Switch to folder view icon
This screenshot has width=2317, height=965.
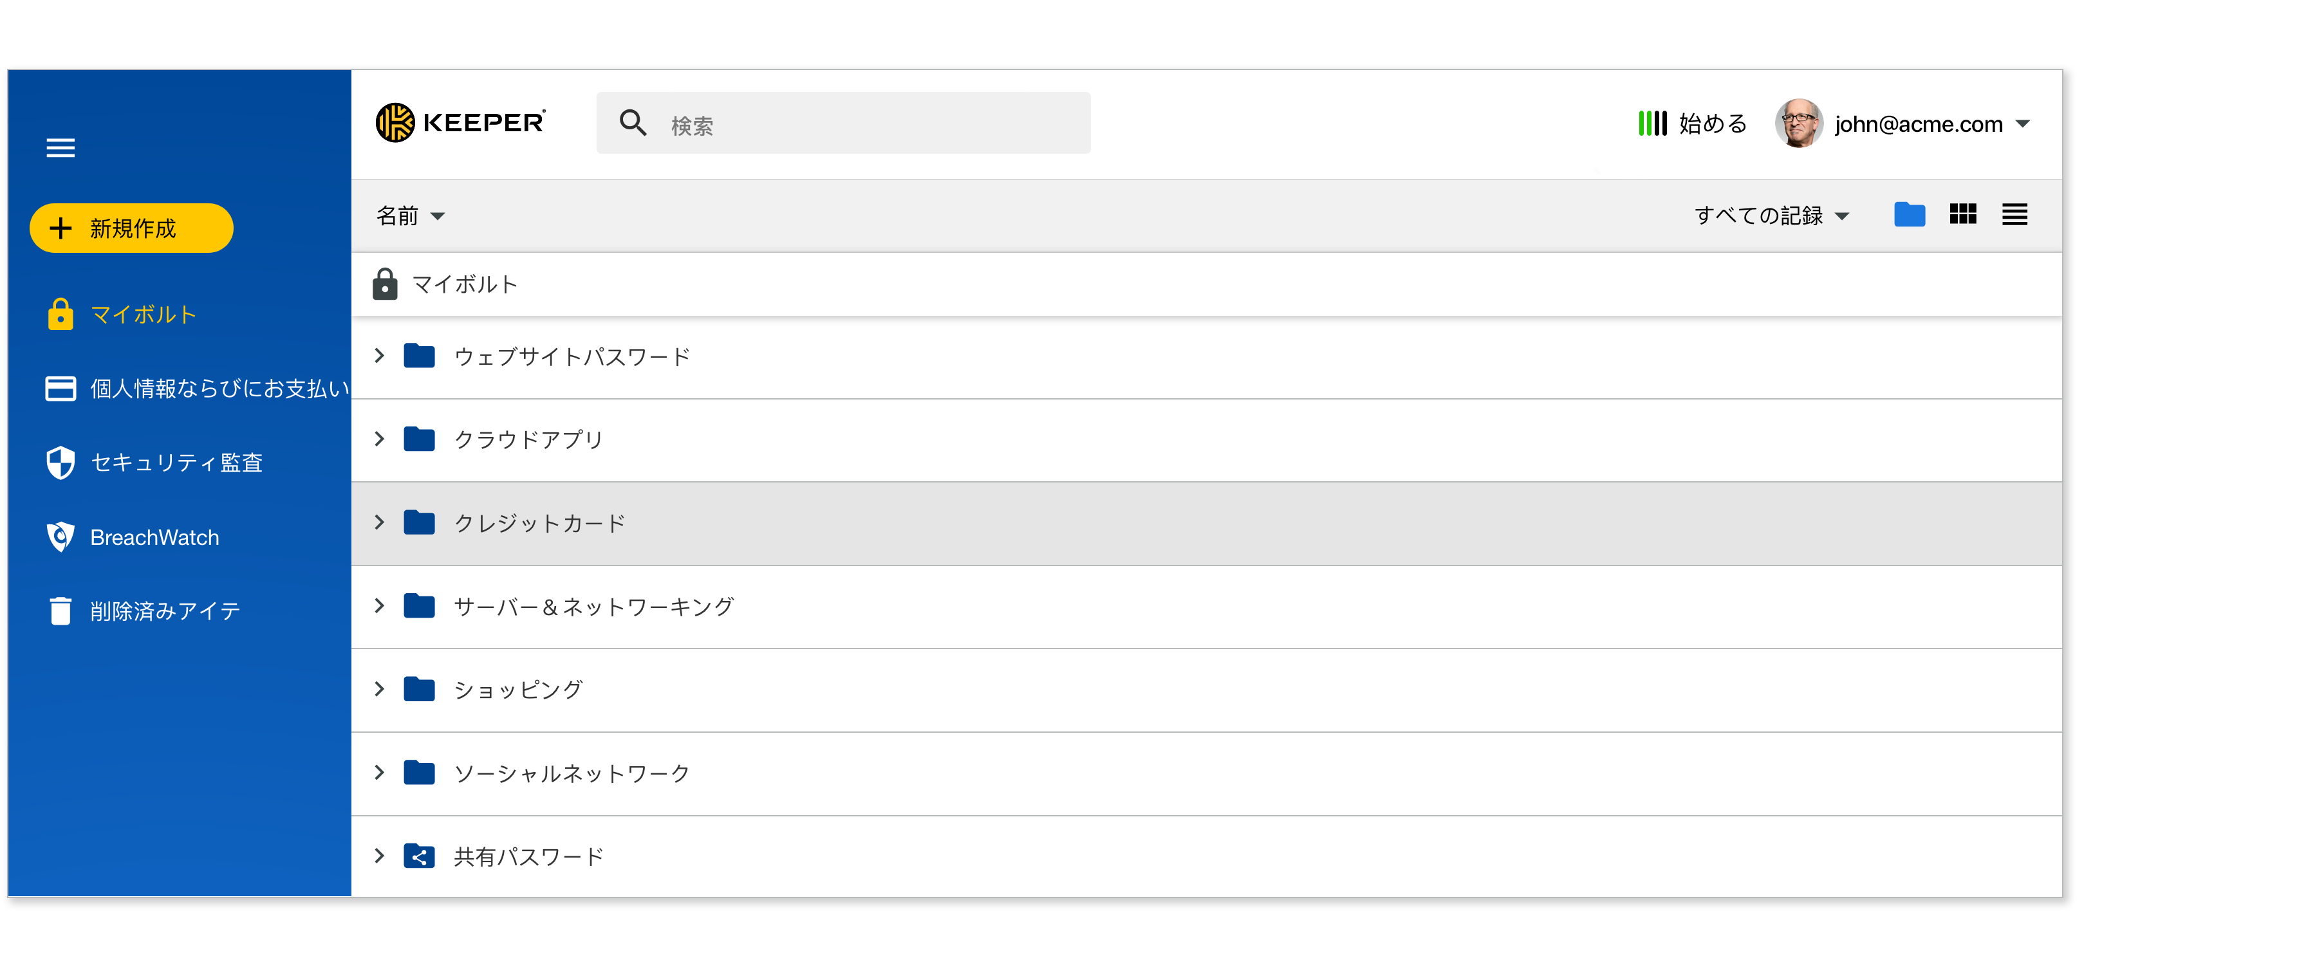pyautogui.click(x=1909, y=215)
